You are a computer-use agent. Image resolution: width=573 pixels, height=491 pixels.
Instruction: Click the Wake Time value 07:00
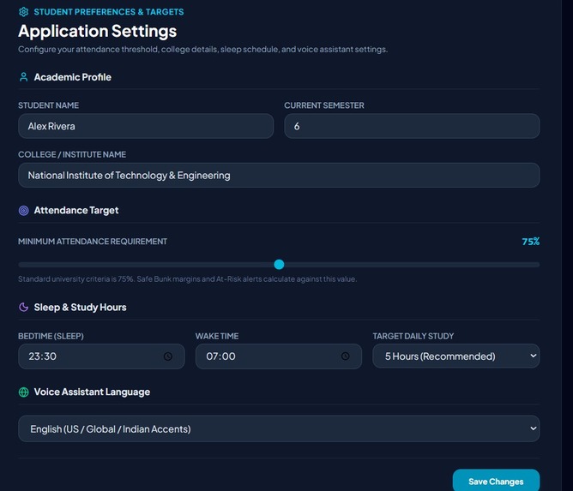pos(220,356)
